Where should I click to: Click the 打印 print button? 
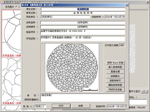click(x=61, y=106)
